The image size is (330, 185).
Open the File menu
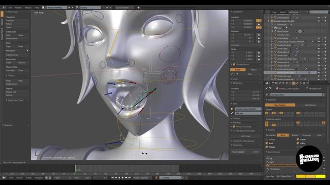pyautogui.click(x=10, y=8)
